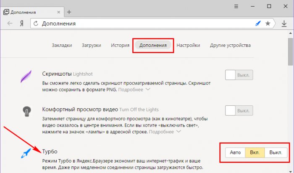This screenshot has height=173, width=294.
Task: Reload the page with the refresh icon
Action: coord(36,23)
